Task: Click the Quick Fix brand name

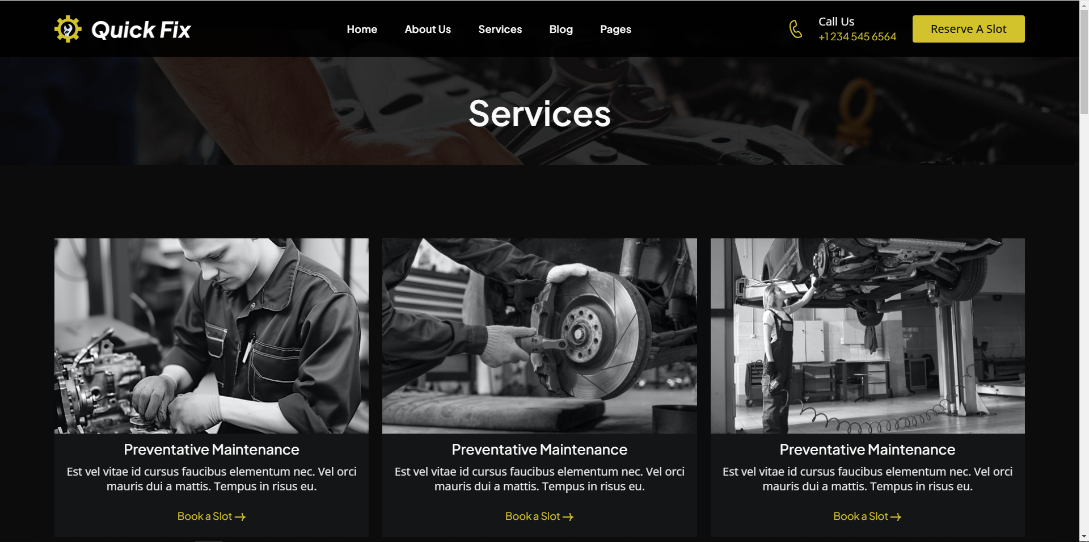Action: click(x=141, y=30)
